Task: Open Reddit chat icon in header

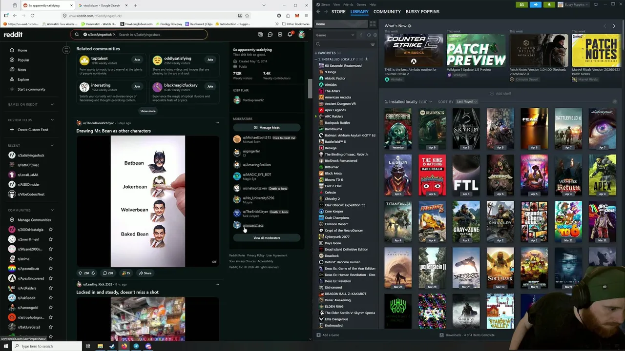Action: pyautogui.click(x=270, y=35)
